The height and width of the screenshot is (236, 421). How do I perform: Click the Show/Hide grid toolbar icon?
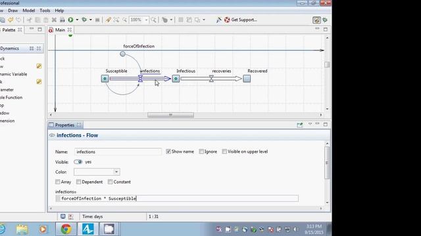181,20
